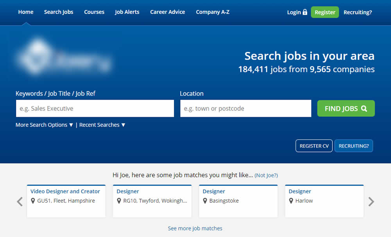Open the Company A-Z page
This screenshot has width=391, height=237.
click(213, 12)
